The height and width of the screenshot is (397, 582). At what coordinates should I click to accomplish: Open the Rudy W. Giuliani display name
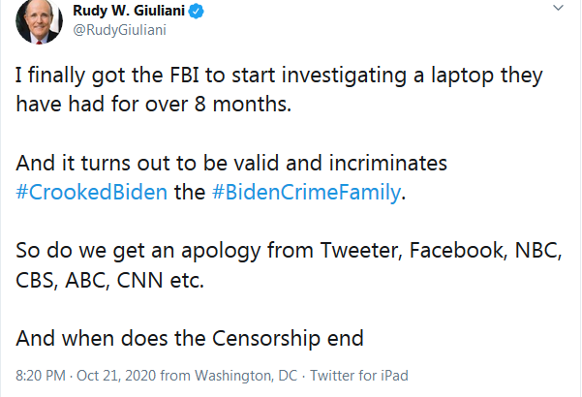129,11
